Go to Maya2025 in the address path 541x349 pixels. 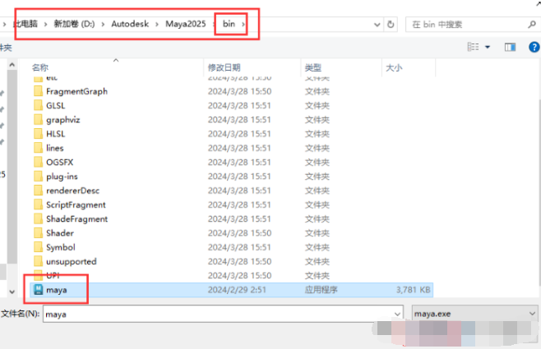(x=186, y=24)
